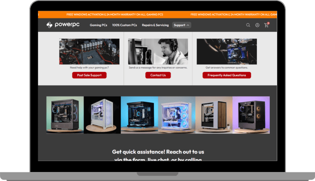Click the gamer at monitor photo
Viewport: 315px width, 181px height.
(x=227, y=51)
